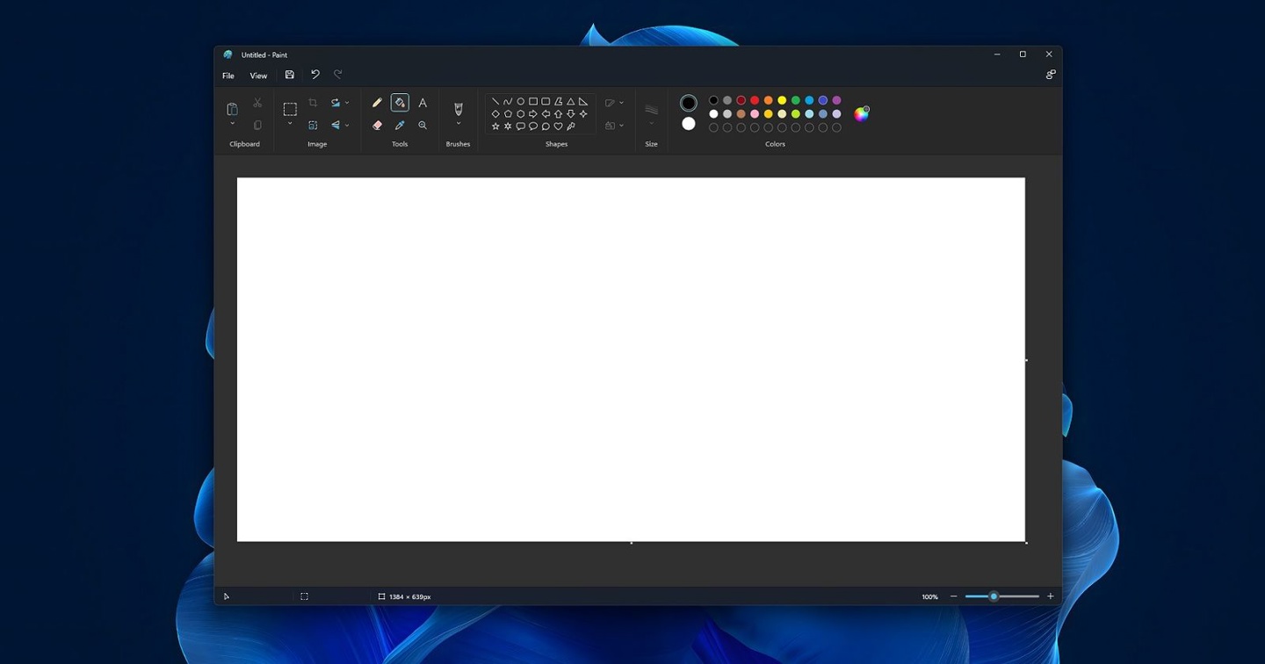Open the File menu
The image size is (1265, 664).
[x=228, y=76]
